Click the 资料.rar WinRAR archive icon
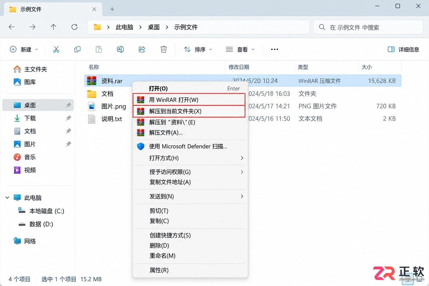 tap(92, 81)
